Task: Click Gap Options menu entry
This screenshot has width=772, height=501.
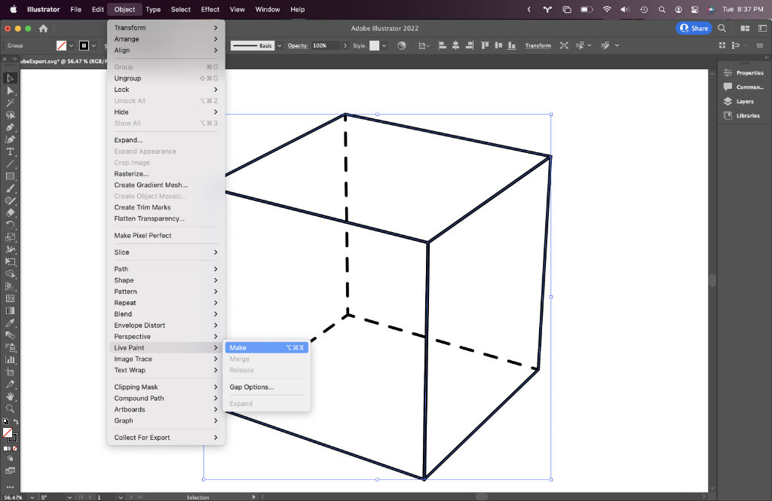Action: pyautogui.click(x=252, y=387)
